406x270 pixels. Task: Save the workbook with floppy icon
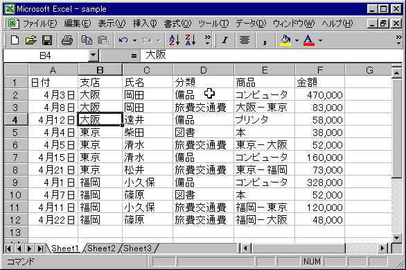pyautogui.click(x=47, y=40)
